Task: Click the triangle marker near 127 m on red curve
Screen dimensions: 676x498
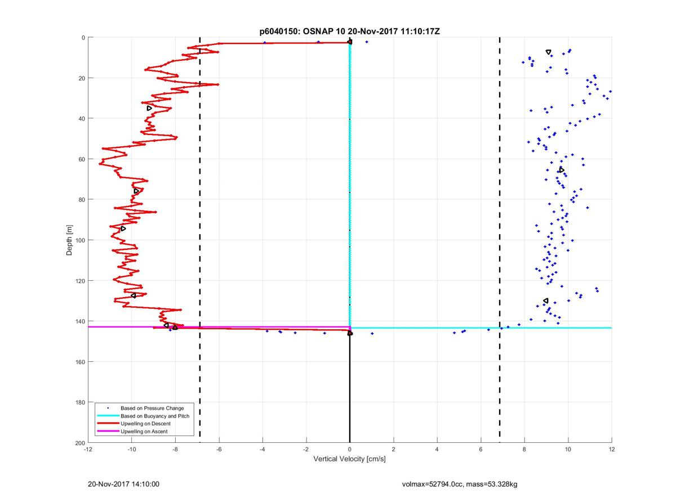Action: coord(133,295)
